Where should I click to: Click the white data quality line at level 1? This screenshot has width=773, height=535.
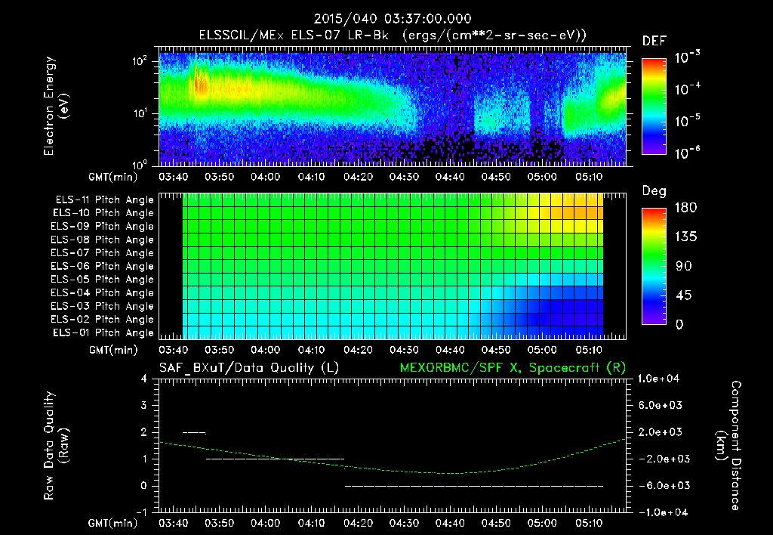coord(275,459)
